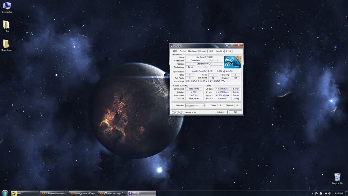Click the OK button in CPU-Z
Screen dimensions: 348x196
[x=235, y=112]
